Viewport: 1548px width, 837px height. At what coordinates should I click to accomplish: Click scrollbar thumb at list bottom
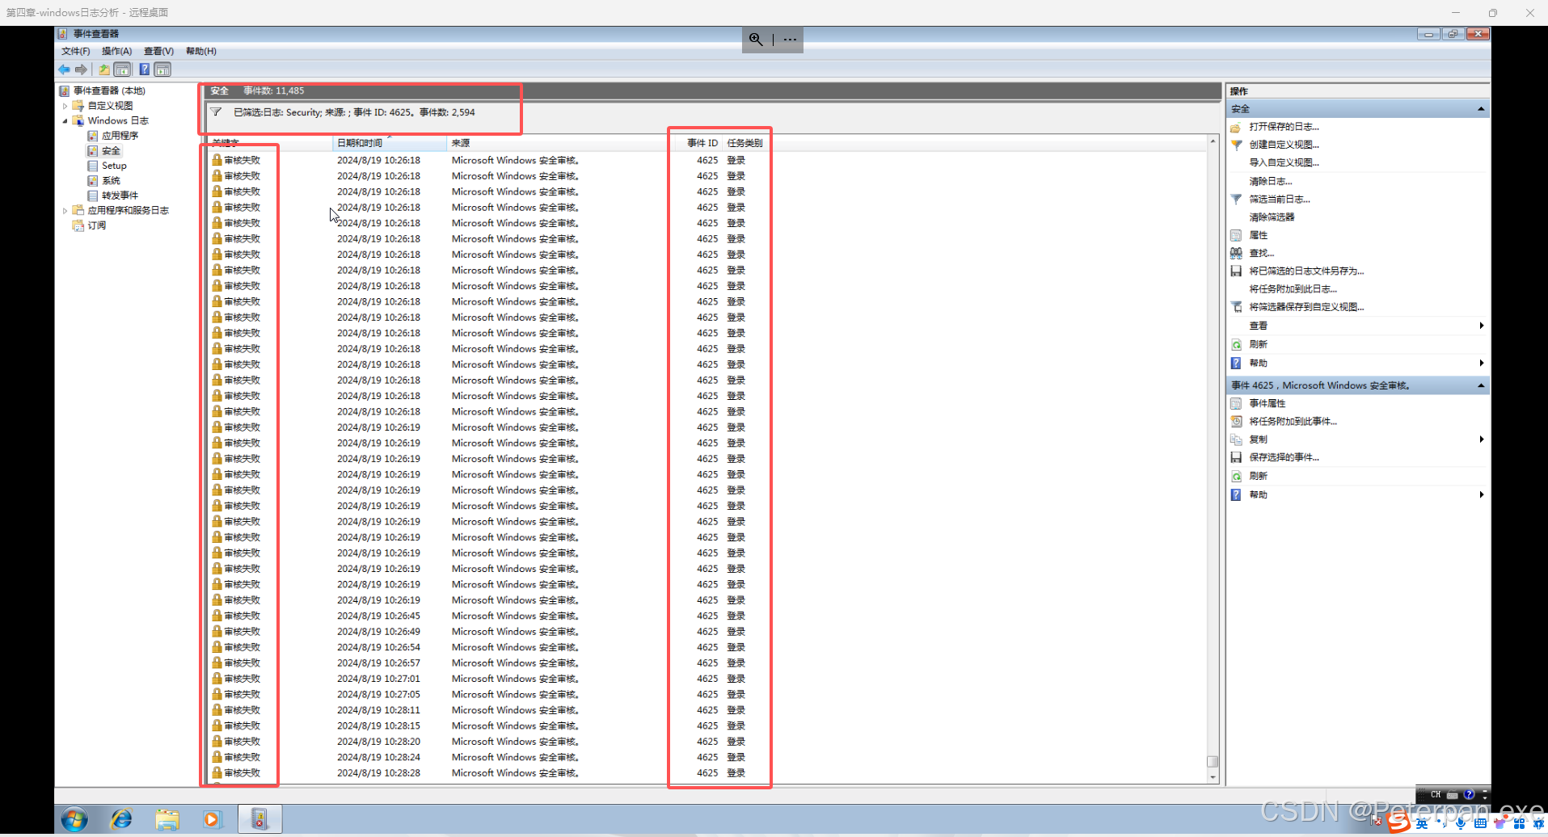[1213, 761]
